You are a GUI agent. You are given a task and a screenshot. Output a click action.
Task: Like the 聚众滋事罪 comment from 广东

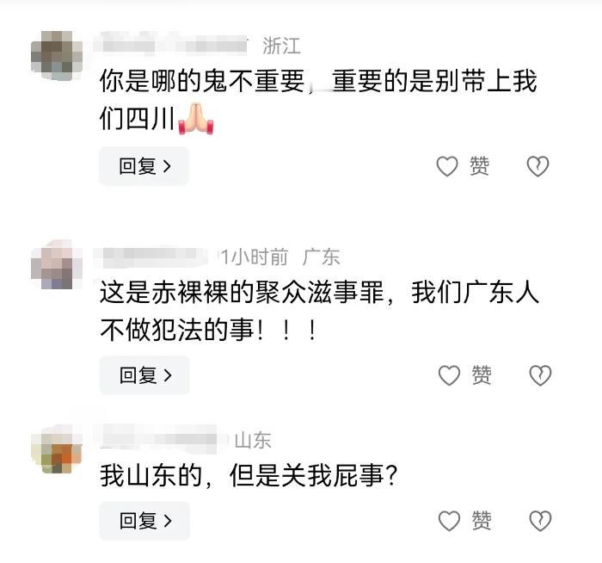(x=449, y=375)
